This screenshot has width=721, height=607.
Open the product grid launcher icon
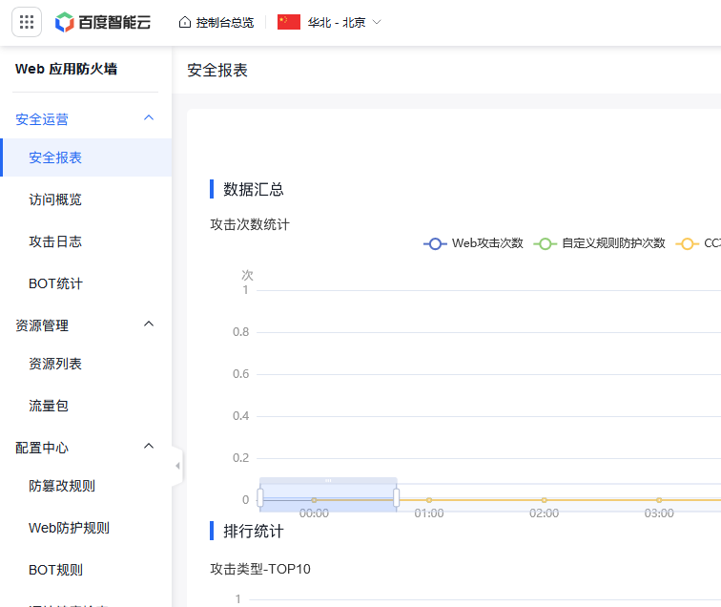(x=27, y=22)
